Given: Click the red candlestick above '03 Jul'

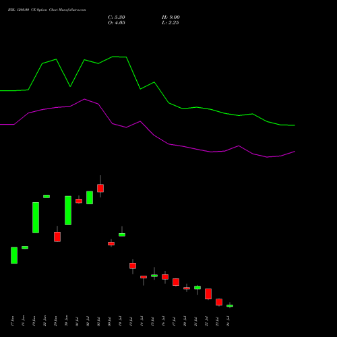Looking at the screenshot, I should pyautogui.click(x=100, y=188).
